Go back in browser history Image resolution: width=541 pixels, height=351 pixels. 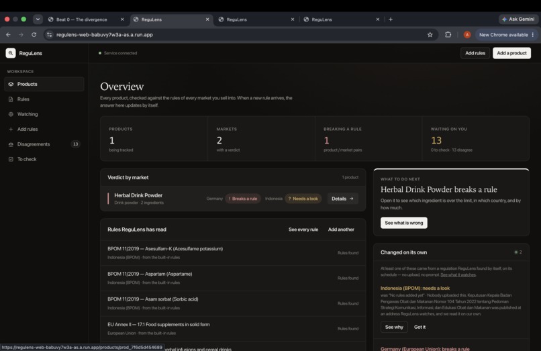pyautogui.click(x=8, y=35)
